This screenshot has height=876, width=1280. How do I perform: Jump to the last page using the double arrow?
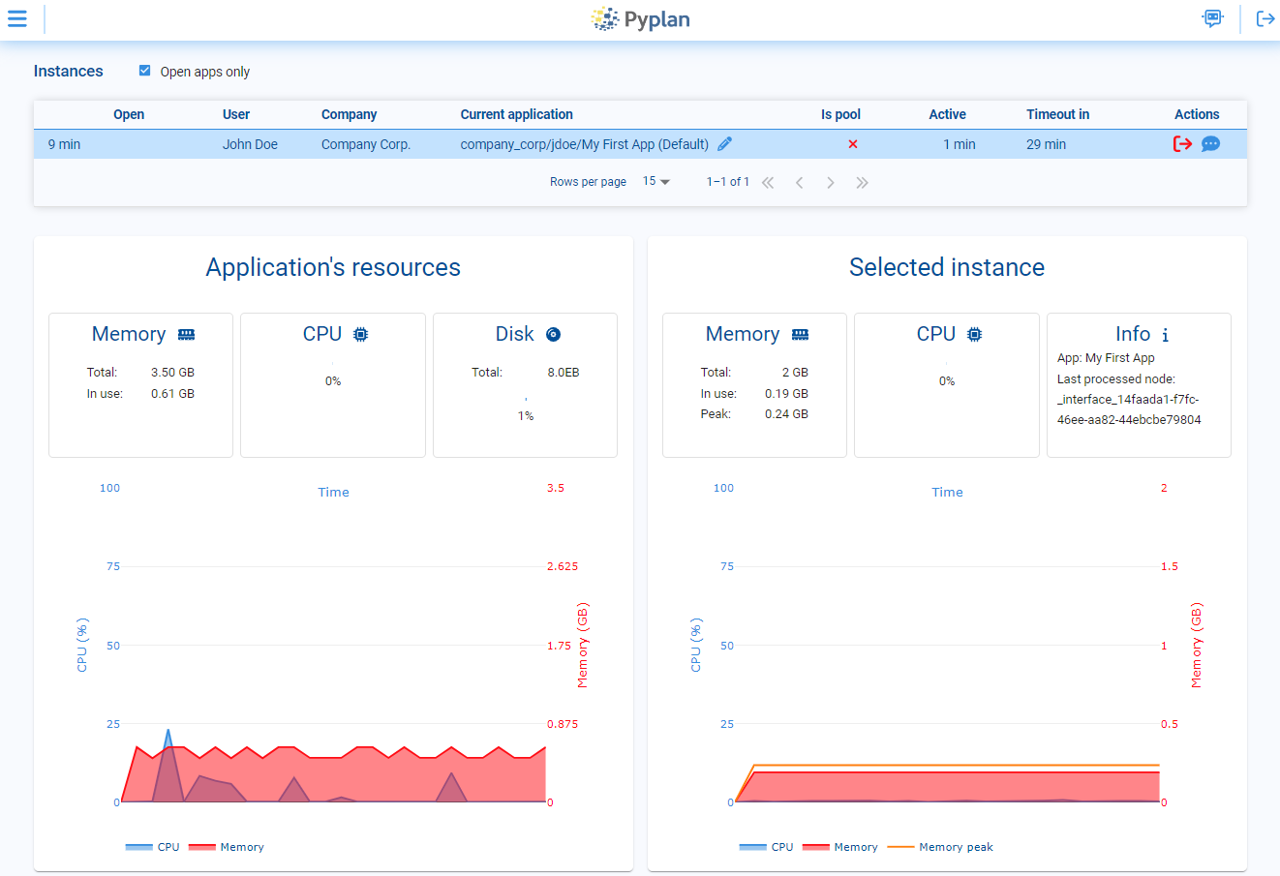(x=863, y=181)
